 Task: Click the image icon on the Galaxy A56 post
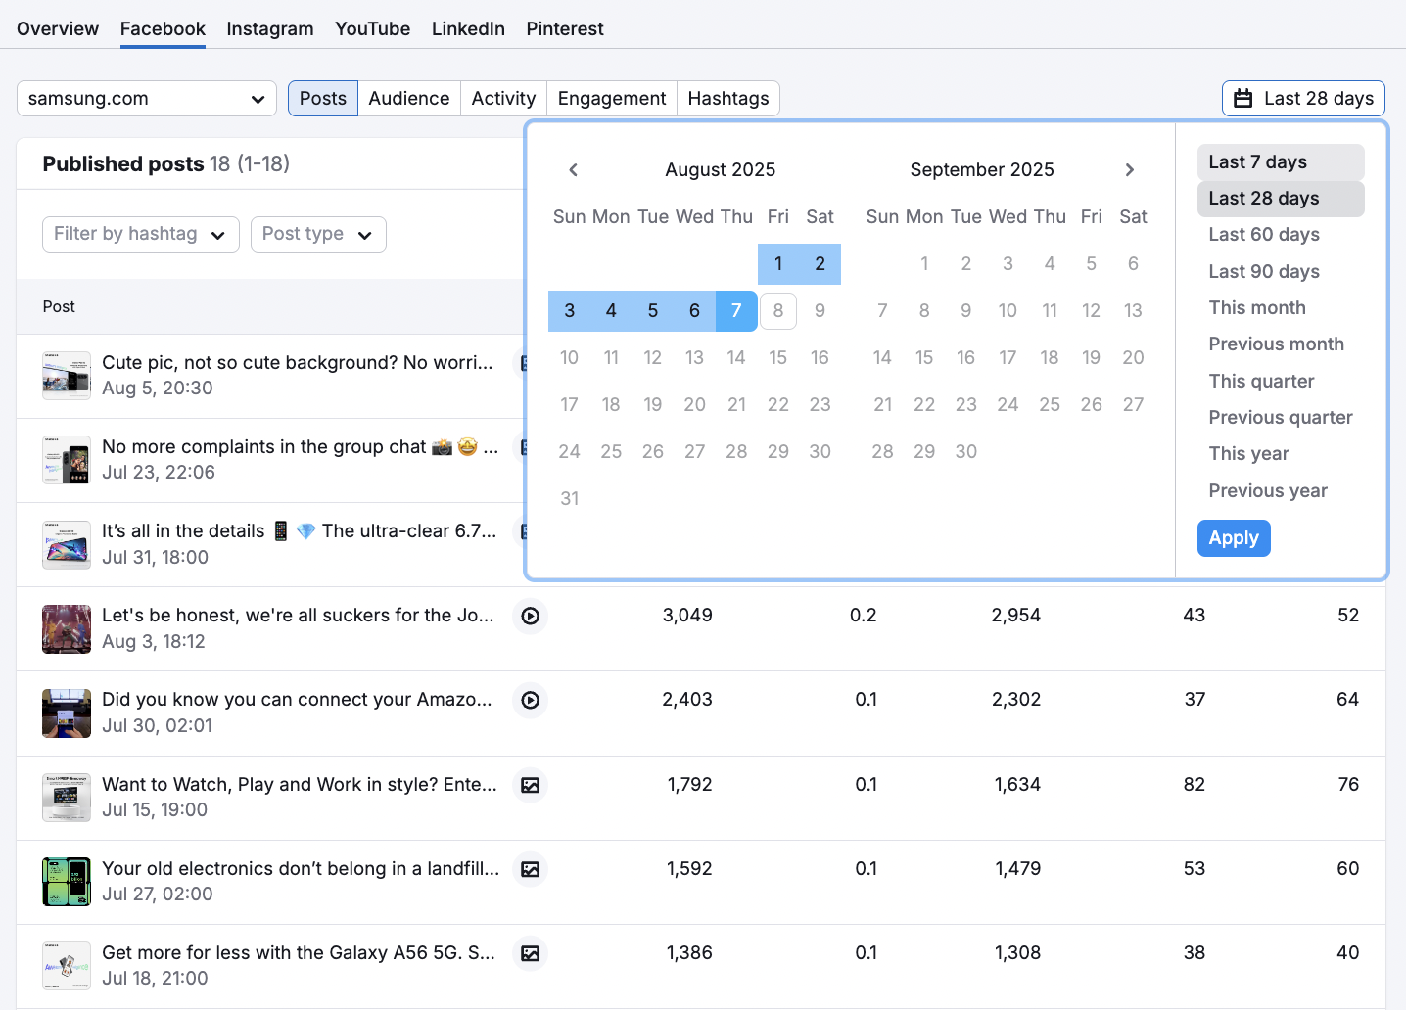pyautogui.click(x=530, y=952)
